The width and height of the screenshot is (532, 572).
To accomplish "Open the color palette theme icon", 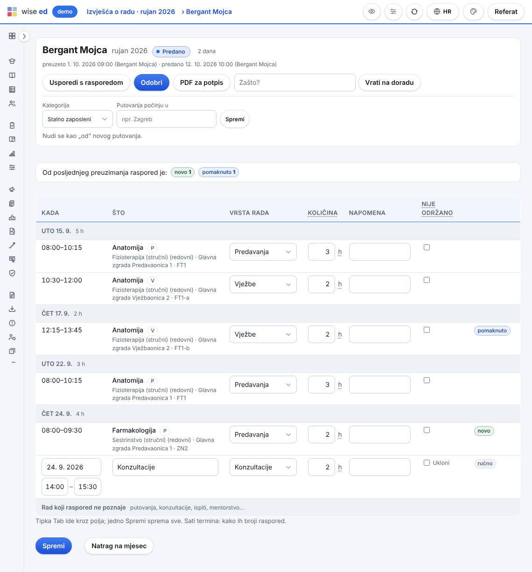I will [x=473, y=12].
